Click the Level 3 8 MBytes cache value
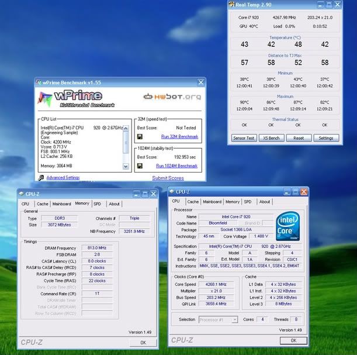The image size is (357, 355). point(283,304)
